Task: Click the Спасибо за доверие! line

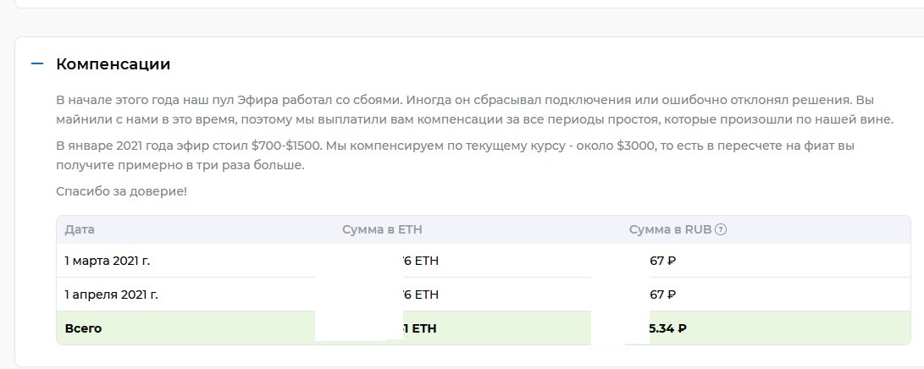Action: click(x=121, y=191)
